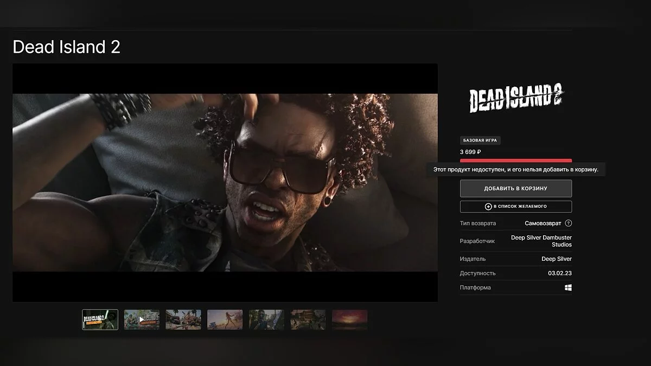This screenshot has height=366, width=651.
Task: Click the Windows platform icon
Action: tap(568, 288)
